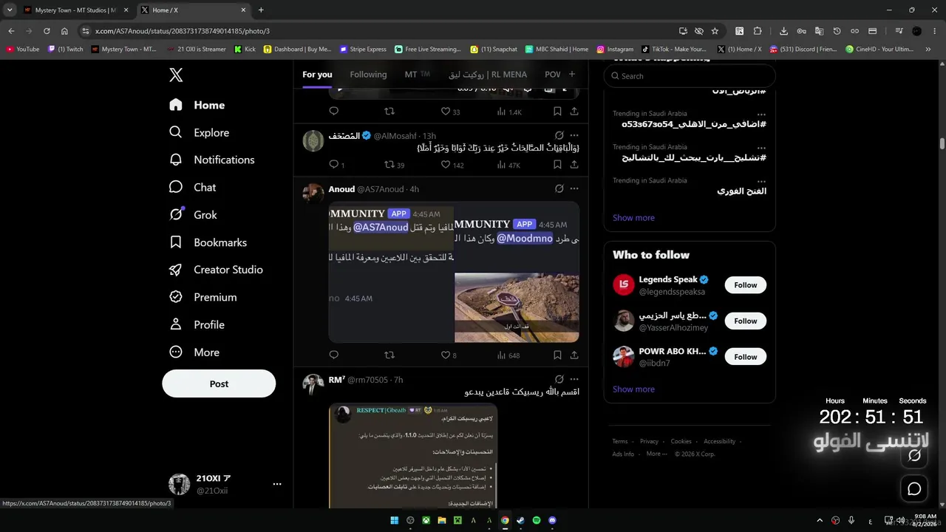Ask Grok about the RM post
This screenshot has width=946, height=532.
(x=559, y=379)
